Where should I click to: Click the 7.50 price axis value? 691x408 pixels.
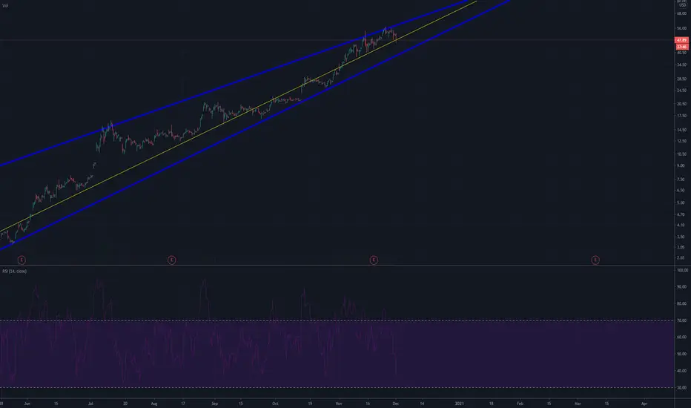click(681, 179)
